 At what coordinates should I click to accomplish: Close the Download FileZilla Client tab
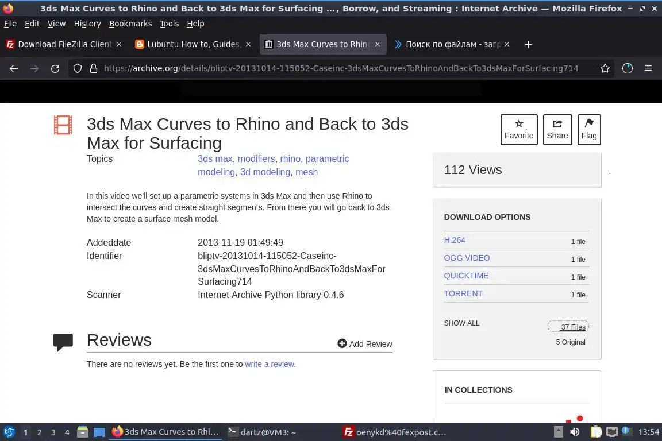[119, 44]
